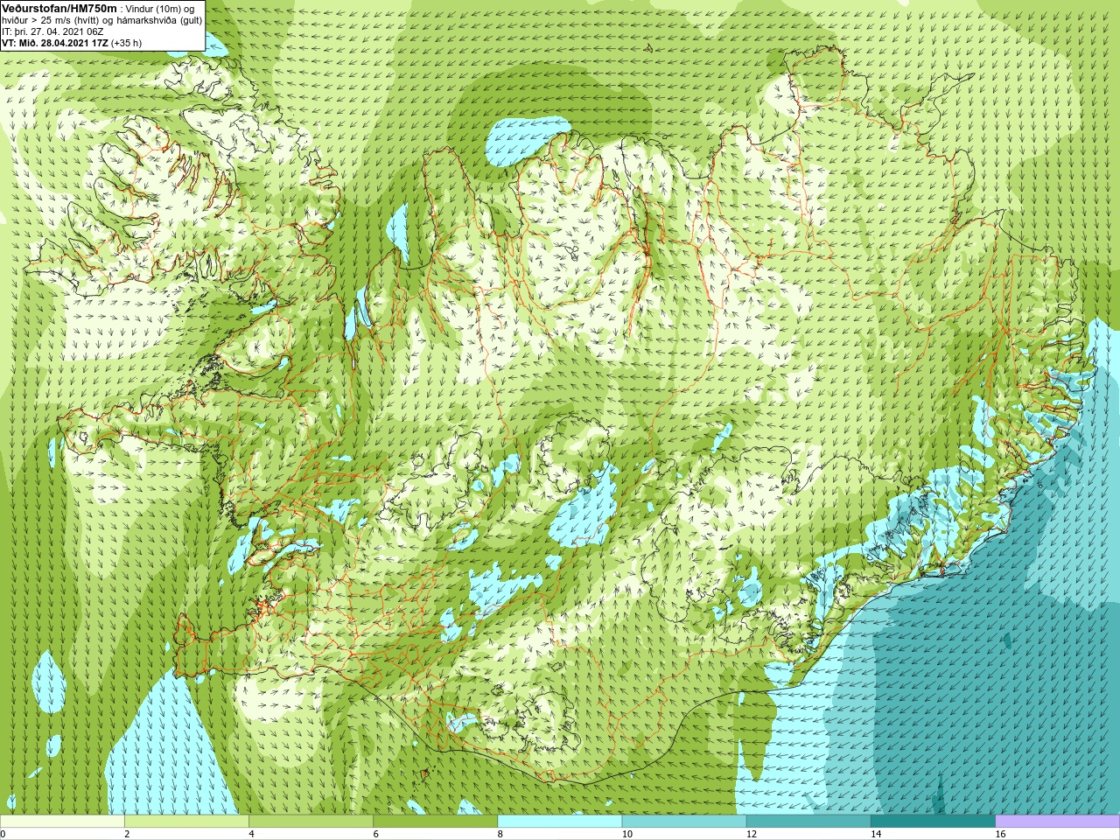Click the 'Veðurstofan/HM750m' title text

[x=59, y=8]
